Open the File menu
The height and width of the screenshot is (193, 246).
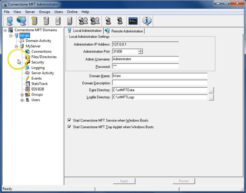pyautogui.click(x=7, y=12)
